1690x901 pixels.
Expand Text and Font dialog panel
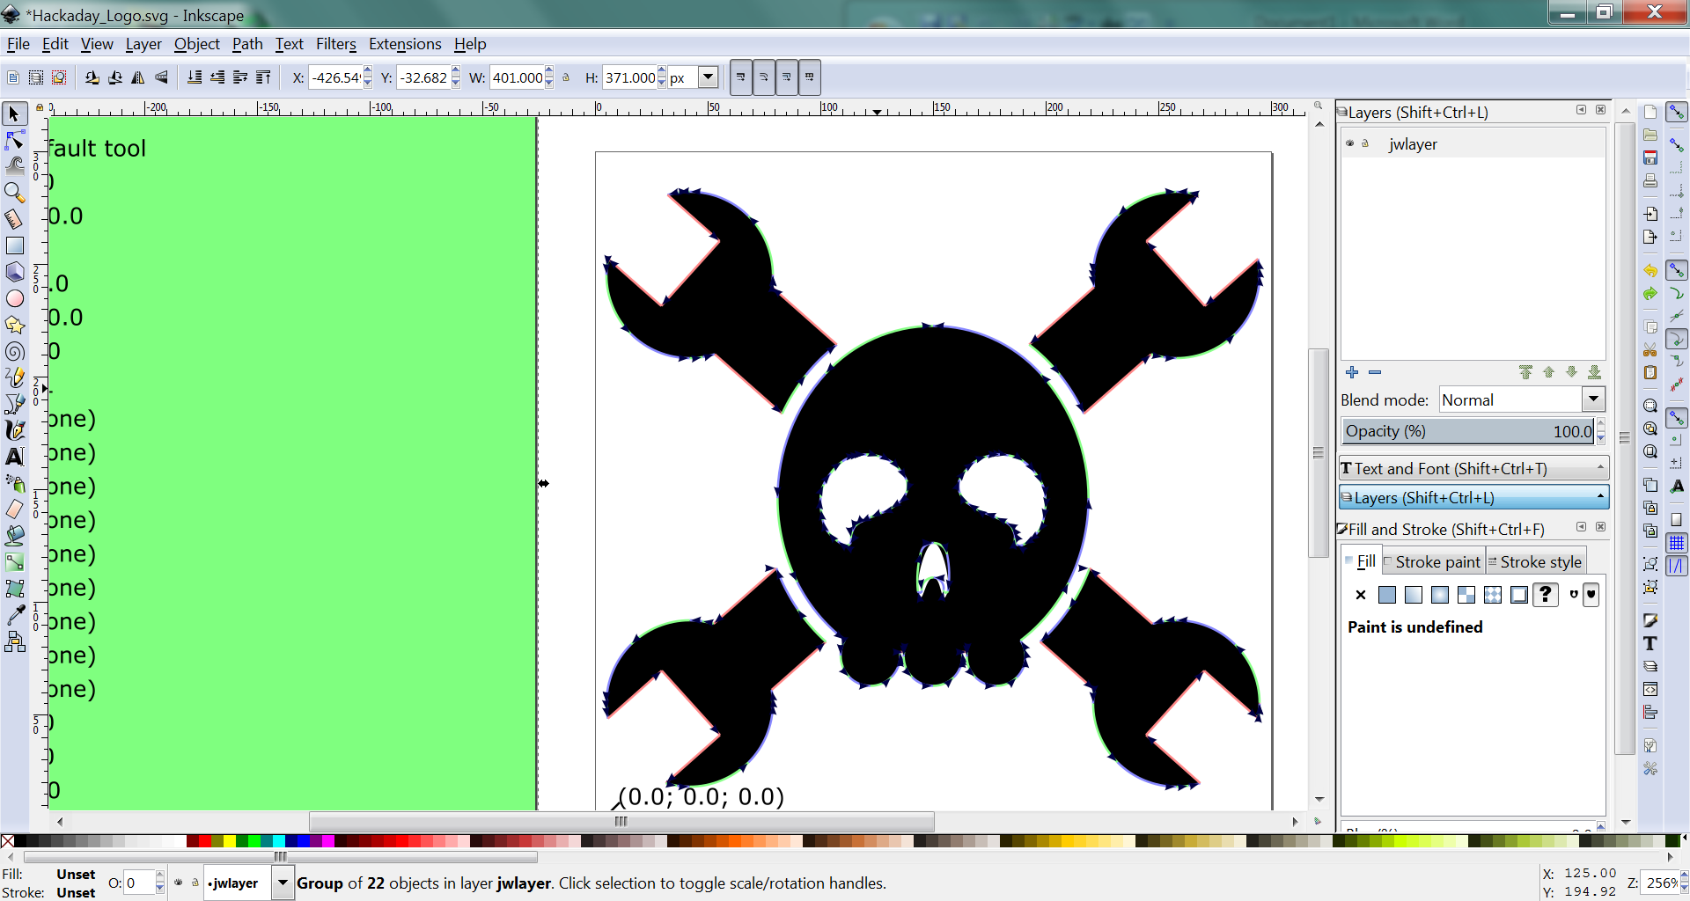click(x=1473, y=468)
